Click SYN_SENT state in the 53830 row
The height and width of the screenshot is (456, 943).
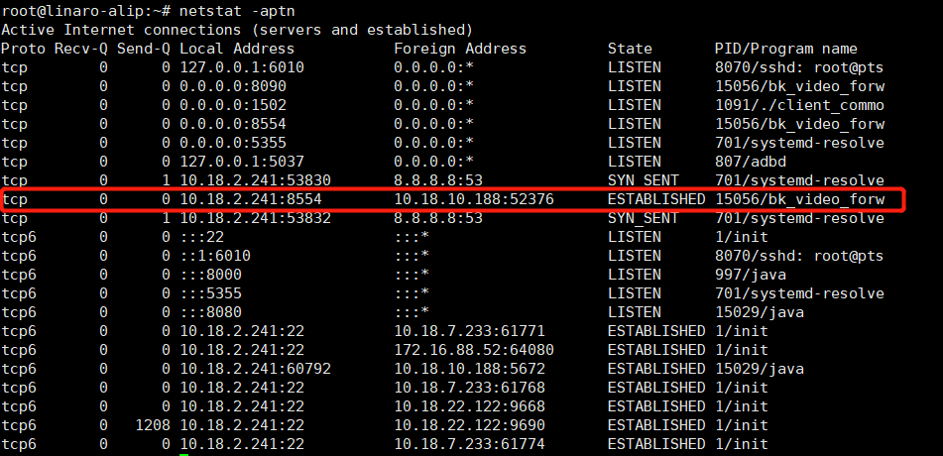643,180
